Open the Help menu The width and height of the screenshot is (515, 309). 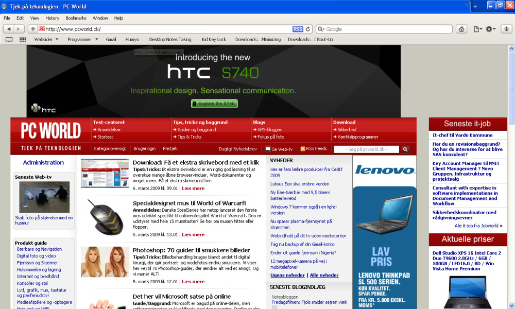[118, 18]
